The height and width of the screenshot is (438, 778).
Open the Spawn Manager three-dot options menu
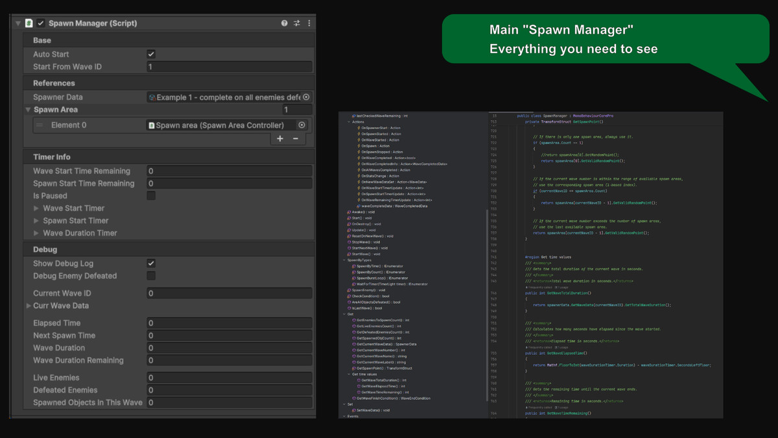click(309, 23)
